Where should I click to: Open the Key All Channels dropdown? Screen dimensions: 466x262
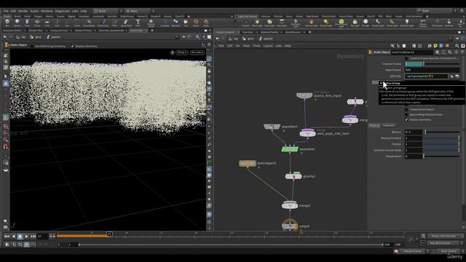click(x=445, y=243)
